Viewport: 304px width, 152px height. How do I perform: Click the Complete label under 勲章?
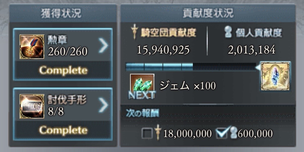pyautogui.click(x=63, y=70)
